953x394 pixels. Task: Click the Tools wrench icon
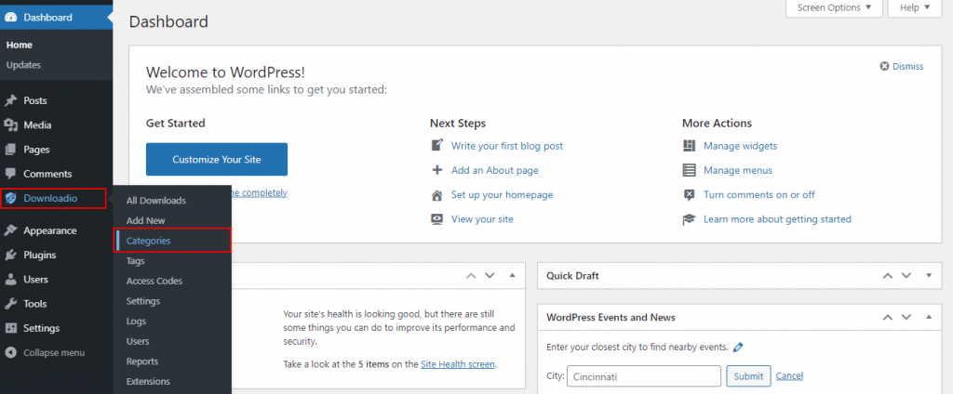[x=10, y=304]
